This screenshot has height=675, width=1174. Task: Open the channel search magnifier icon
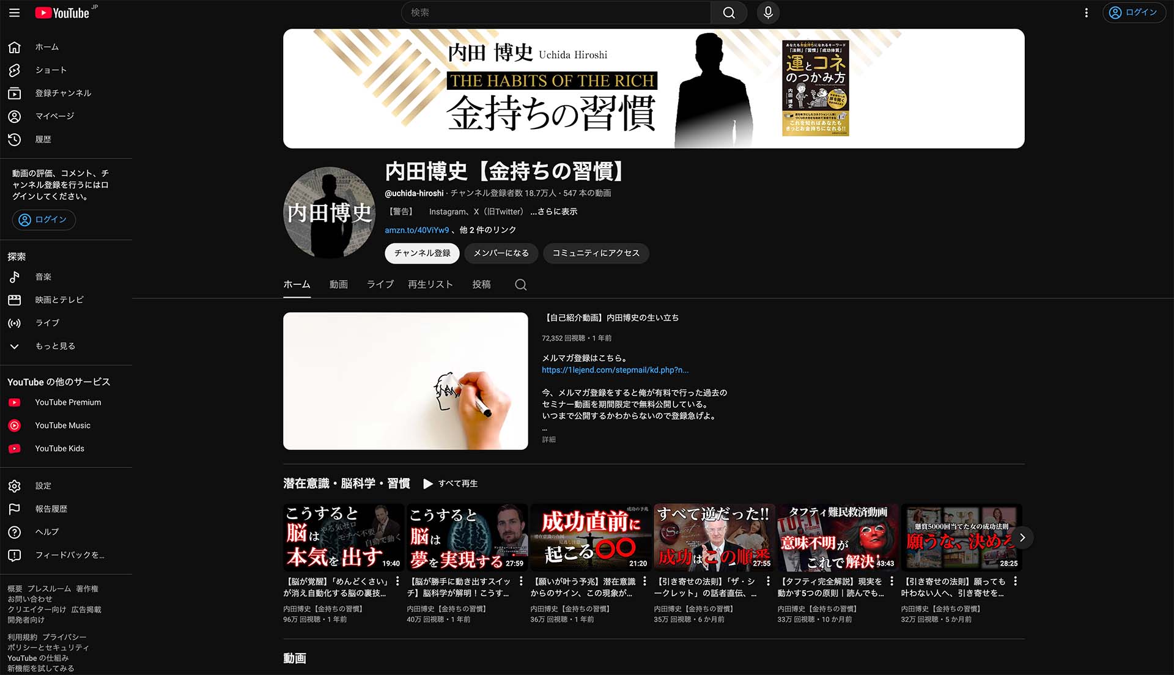point(520,284)
